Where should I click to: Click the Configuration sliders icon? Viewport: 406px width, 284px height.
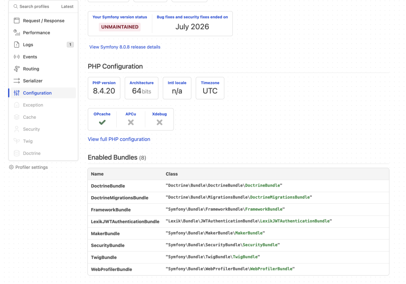point(16,93)
